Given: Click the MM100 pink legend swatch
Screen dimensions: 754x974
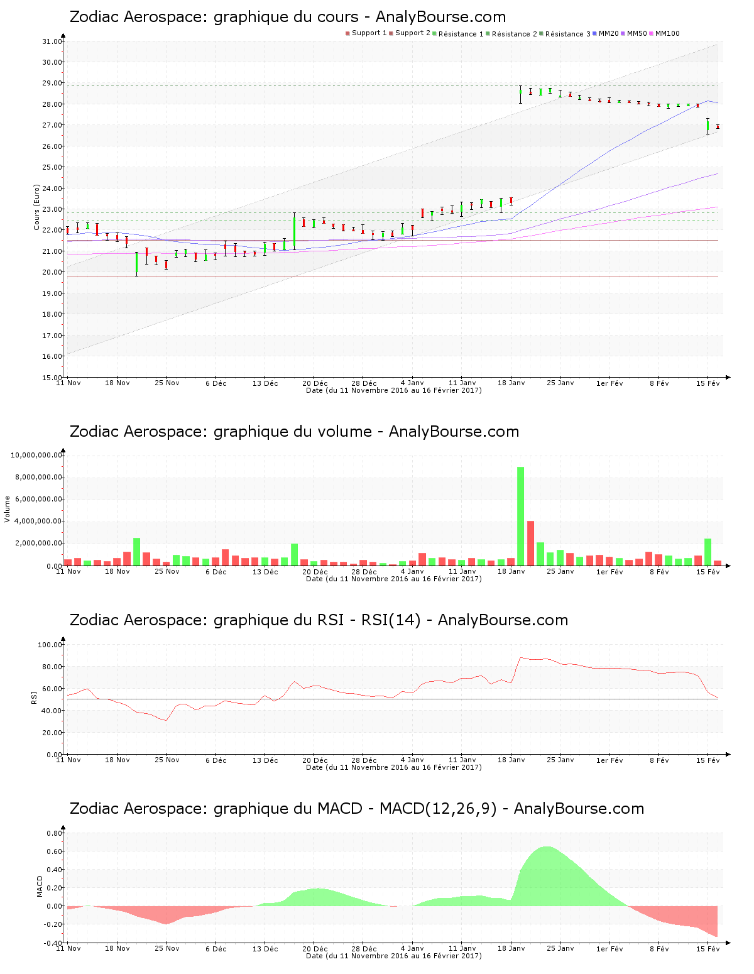Looking at the screenshot, I should tap(651, 33).
